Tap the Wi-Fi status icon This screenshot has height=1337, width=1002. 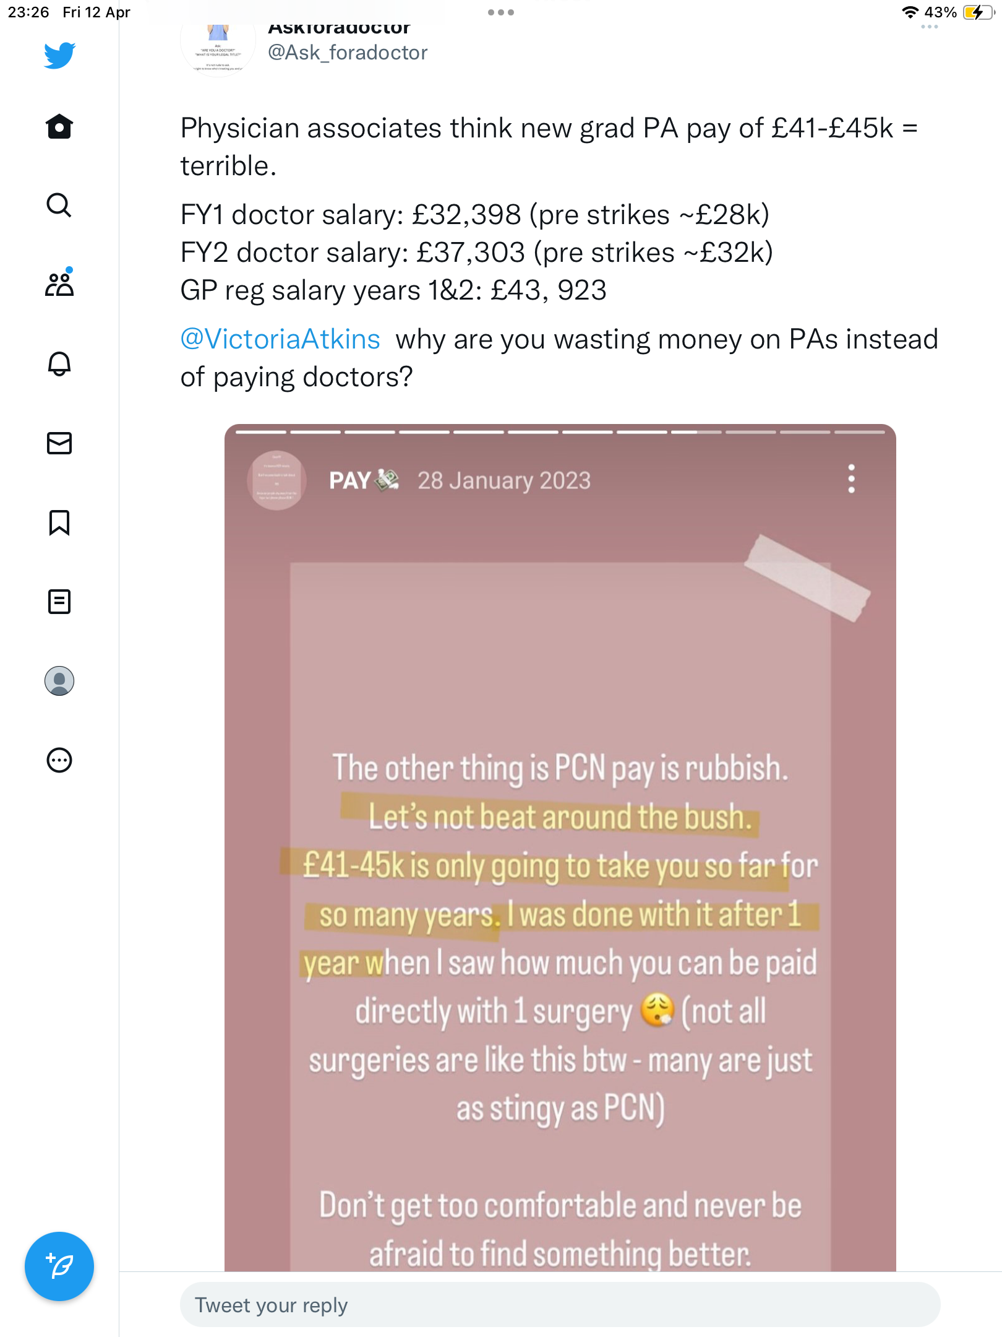coord(910,12)
